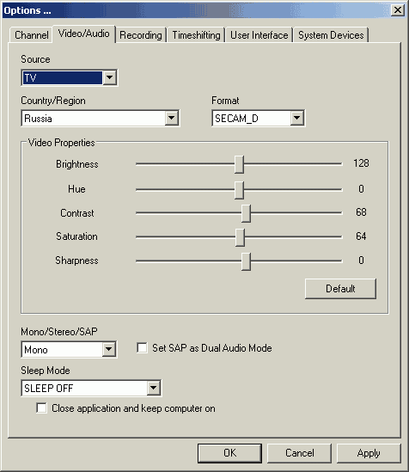This screenshot has width=409, height=472.
Task: Click the Saturation value 64
Action: click(361, 236)
